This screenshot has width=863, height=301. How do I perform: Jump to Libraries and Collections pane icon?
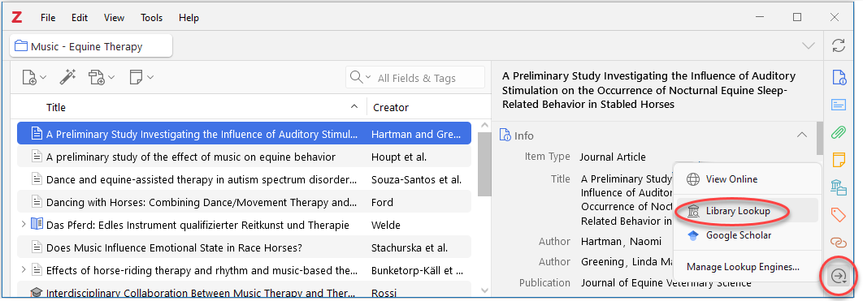[839, 187]
